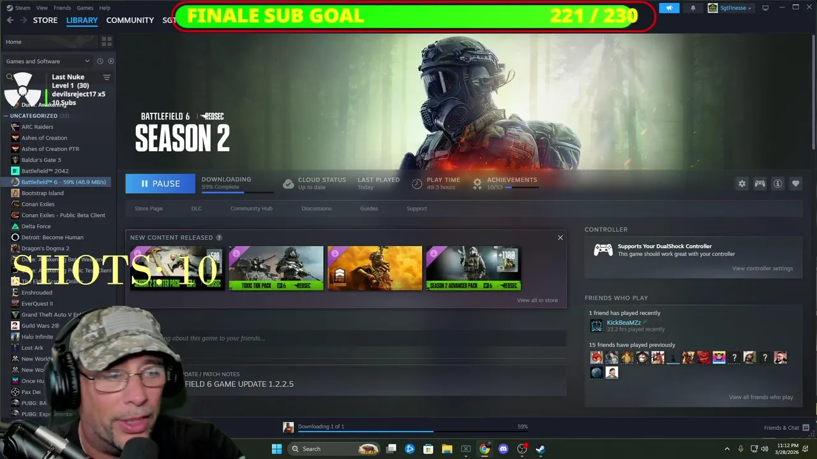Open SgtFinesse account dropdown
The width and height of the screenshot is (817, 459).
(730, 8)
